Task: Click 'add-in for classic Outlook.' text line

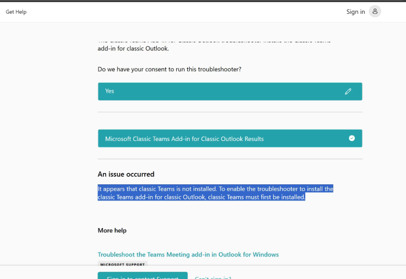Action: [x=133, y=49]
